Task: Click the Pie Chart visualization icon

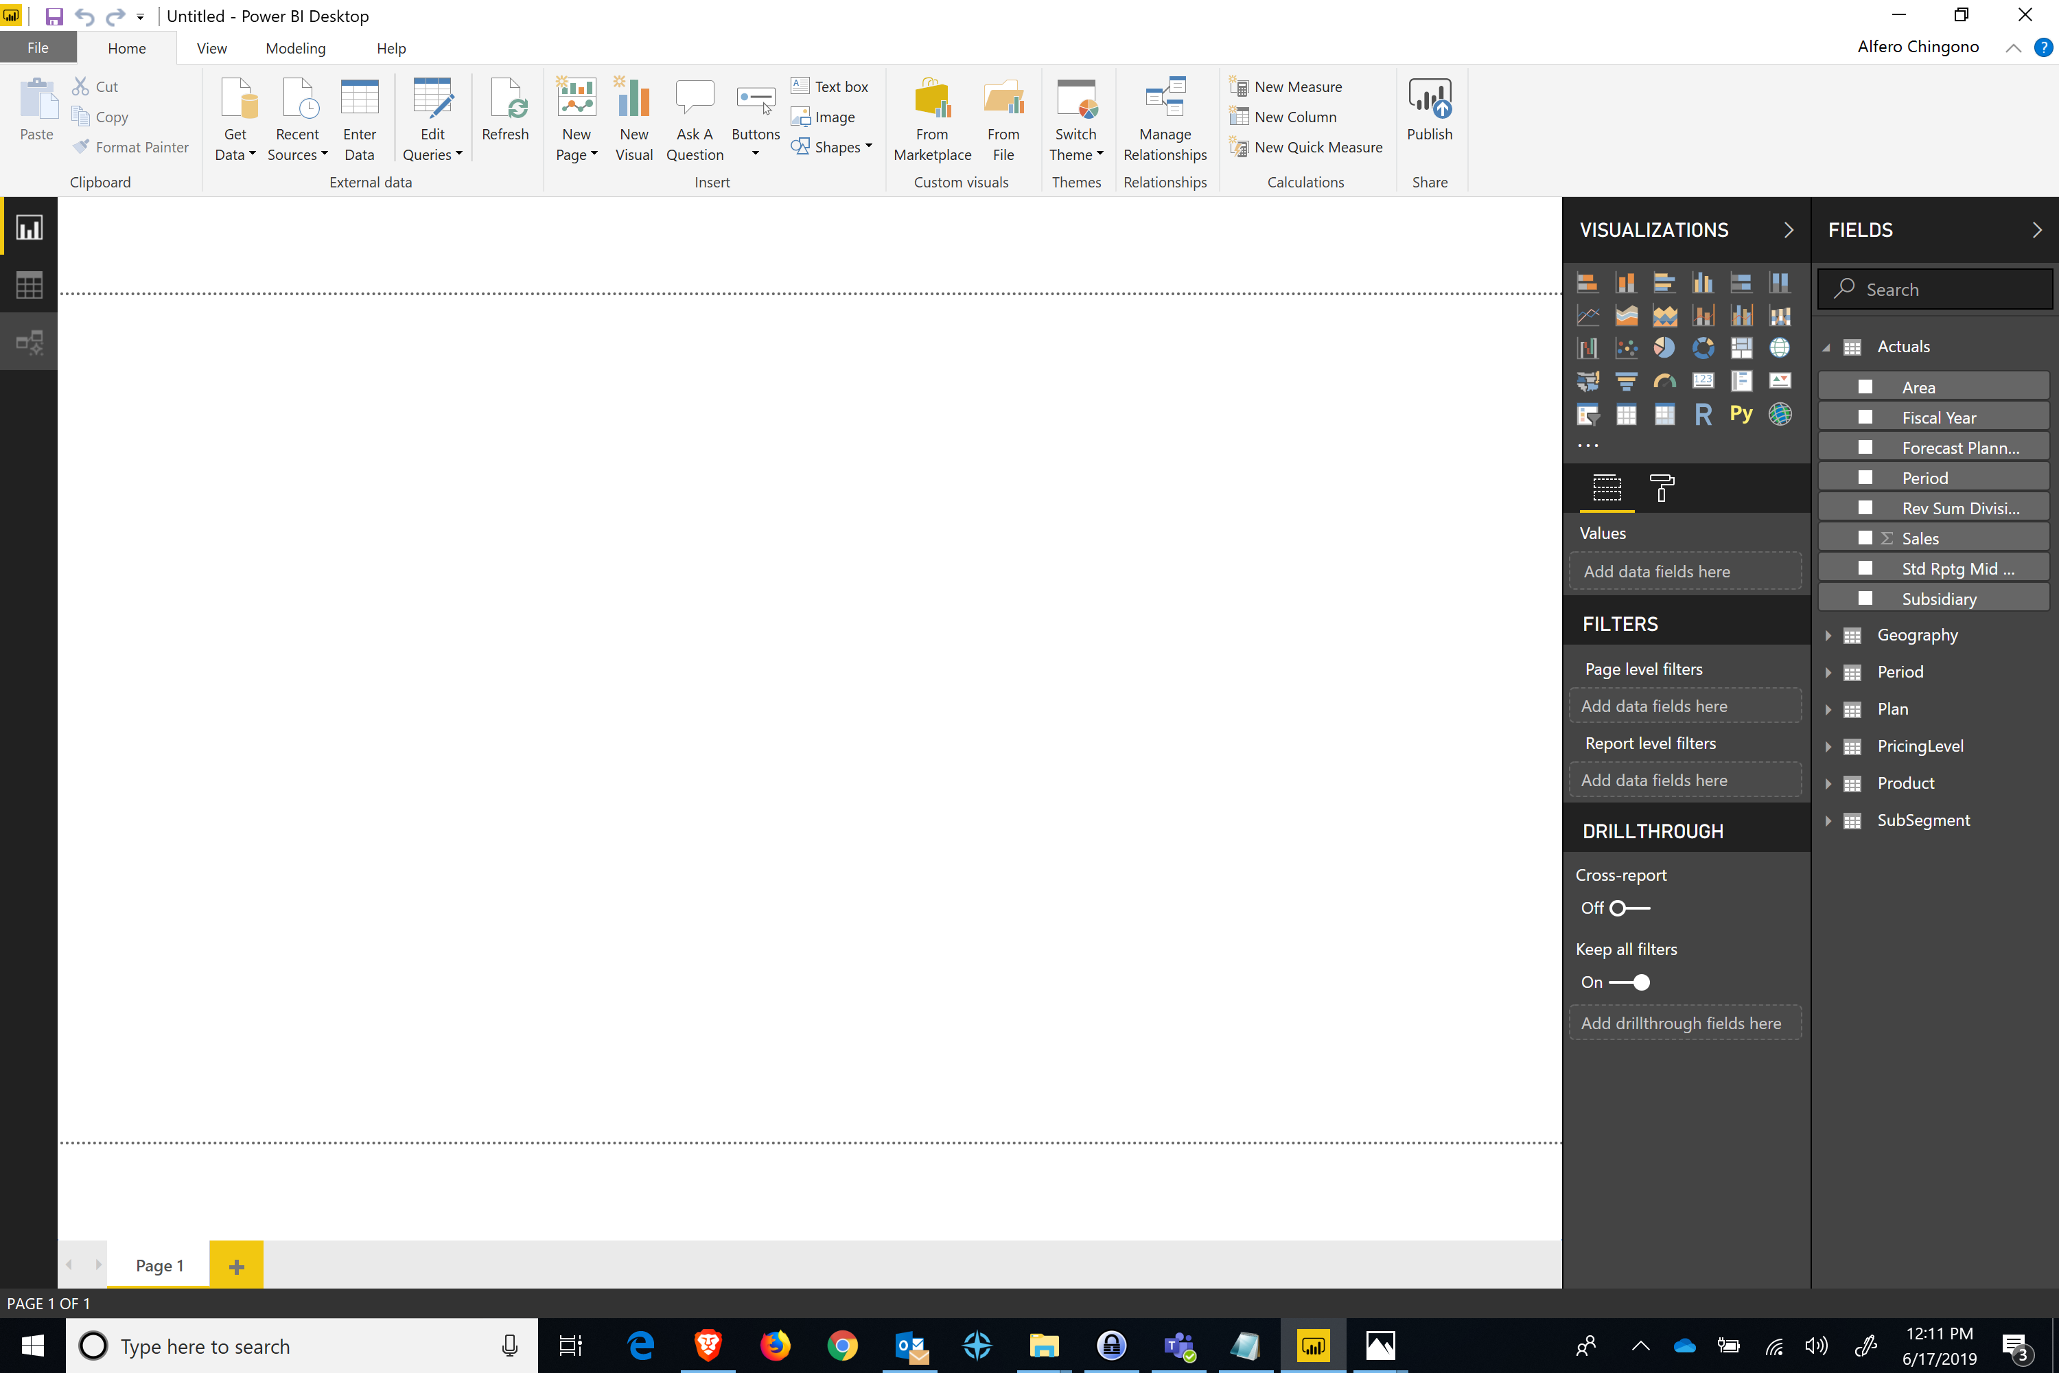Action: pyautogui.click(x=1665, y=348)
